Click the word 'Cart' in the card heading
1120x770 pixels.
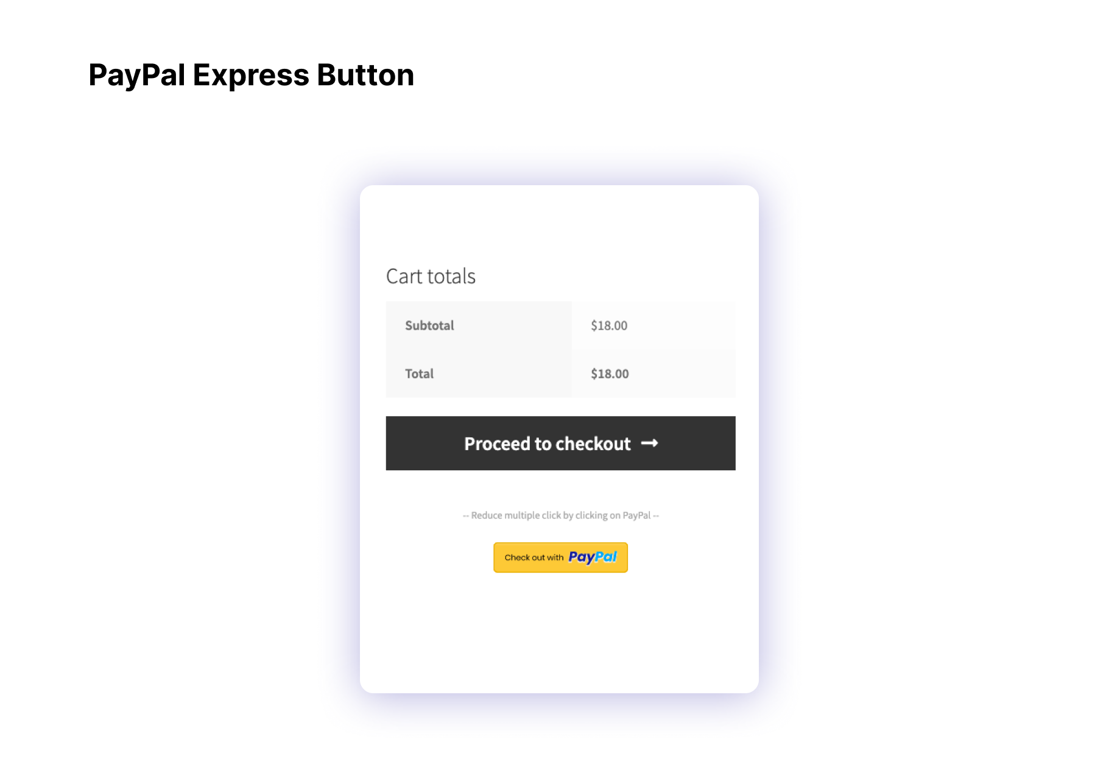tap(404, 277)
